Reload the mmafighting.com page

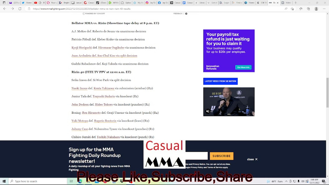(20, 9)
